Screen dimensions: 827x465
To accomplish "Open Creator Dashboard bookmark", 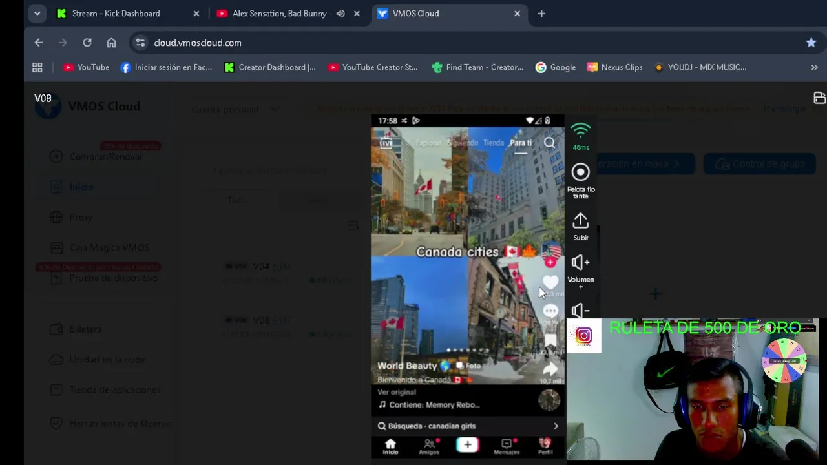I will (x=270, y=67).
